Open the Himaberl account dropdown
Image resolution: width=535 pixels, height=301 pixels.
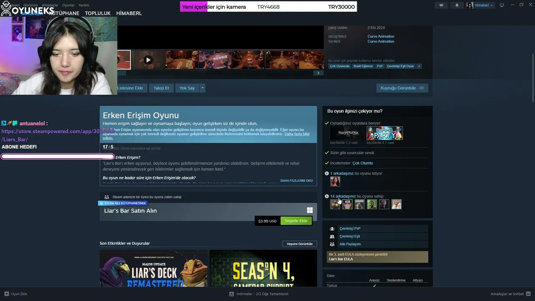click(x=484, y=5)
